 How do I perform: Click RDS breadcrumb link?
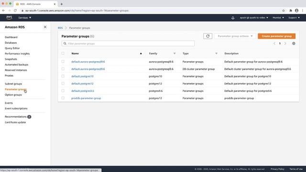[x=60, y=28]
